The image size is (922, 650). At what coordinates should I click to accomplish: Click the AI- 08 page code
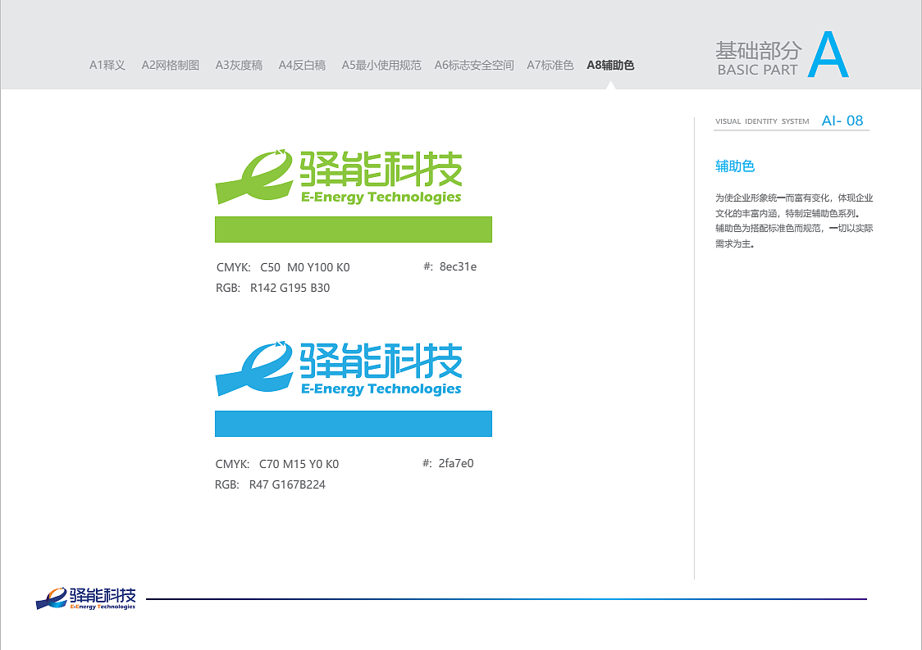pyautogui.click(x=842, y=120)
